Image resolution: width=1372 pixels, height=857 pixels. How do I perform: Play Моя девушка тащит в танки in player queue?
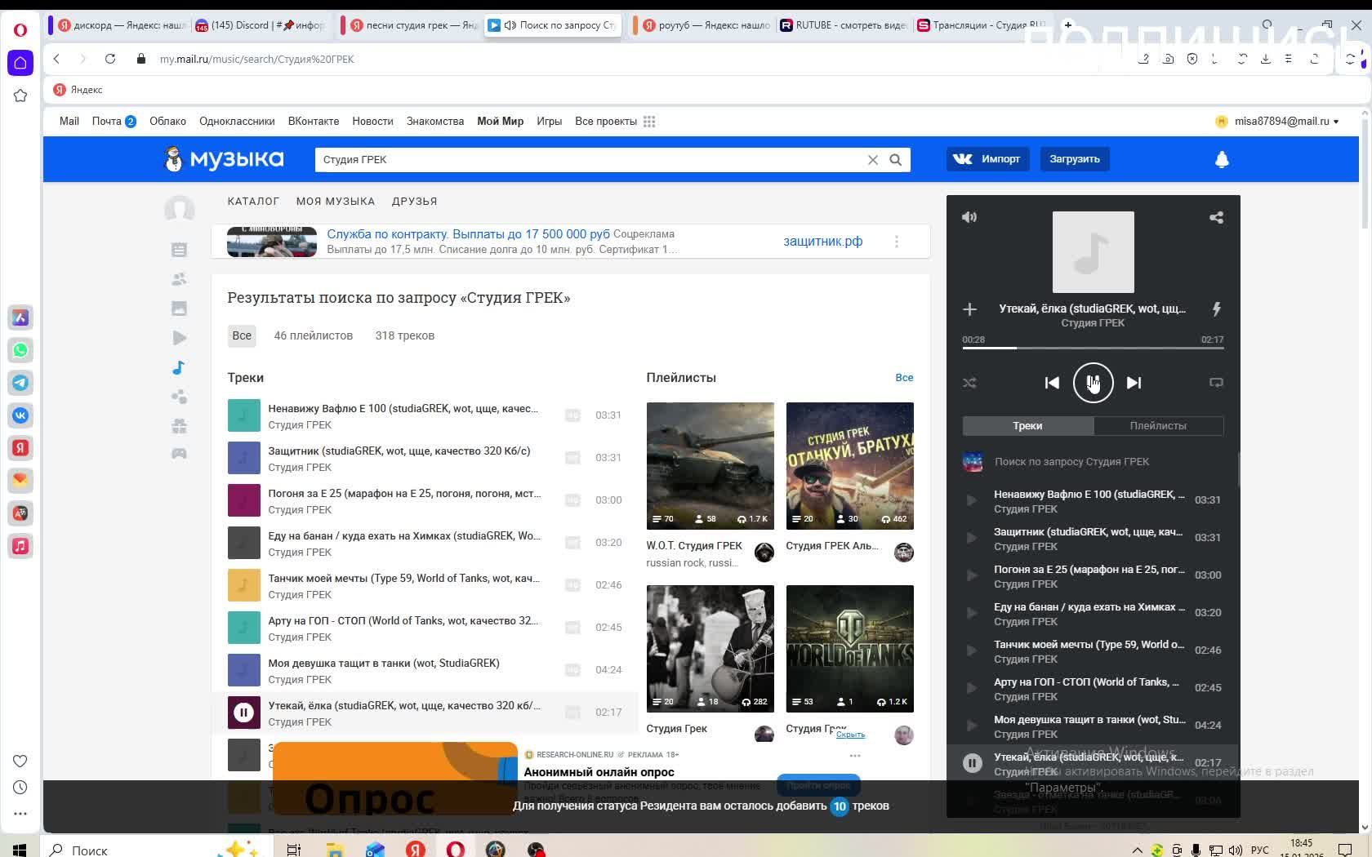[x=971, y=726]
